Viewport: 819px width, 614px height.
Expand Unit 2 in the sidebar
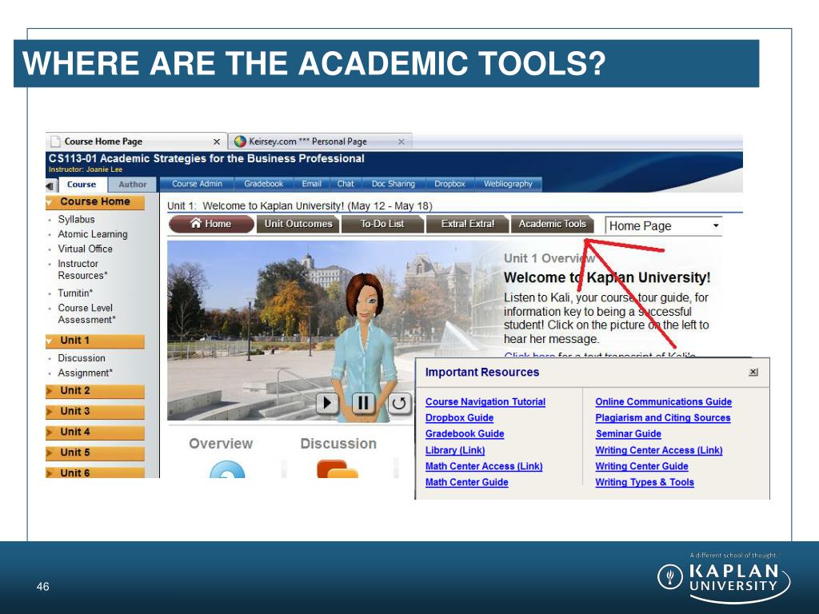94,390
